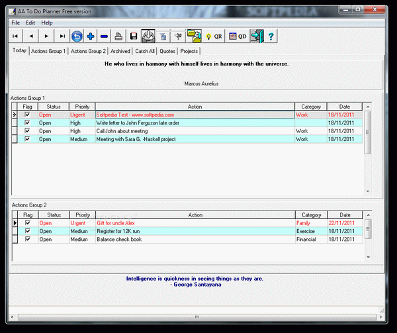Select 'Write letter to John Ferguson late order'
The image size is (397, 333).
click(x=195, y=123)
